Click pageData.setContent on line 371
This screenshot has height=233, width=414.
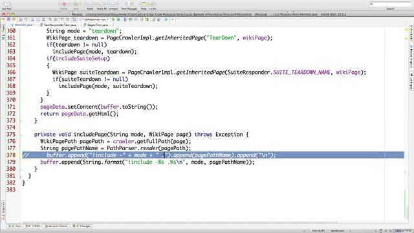(x=69, y=107)
